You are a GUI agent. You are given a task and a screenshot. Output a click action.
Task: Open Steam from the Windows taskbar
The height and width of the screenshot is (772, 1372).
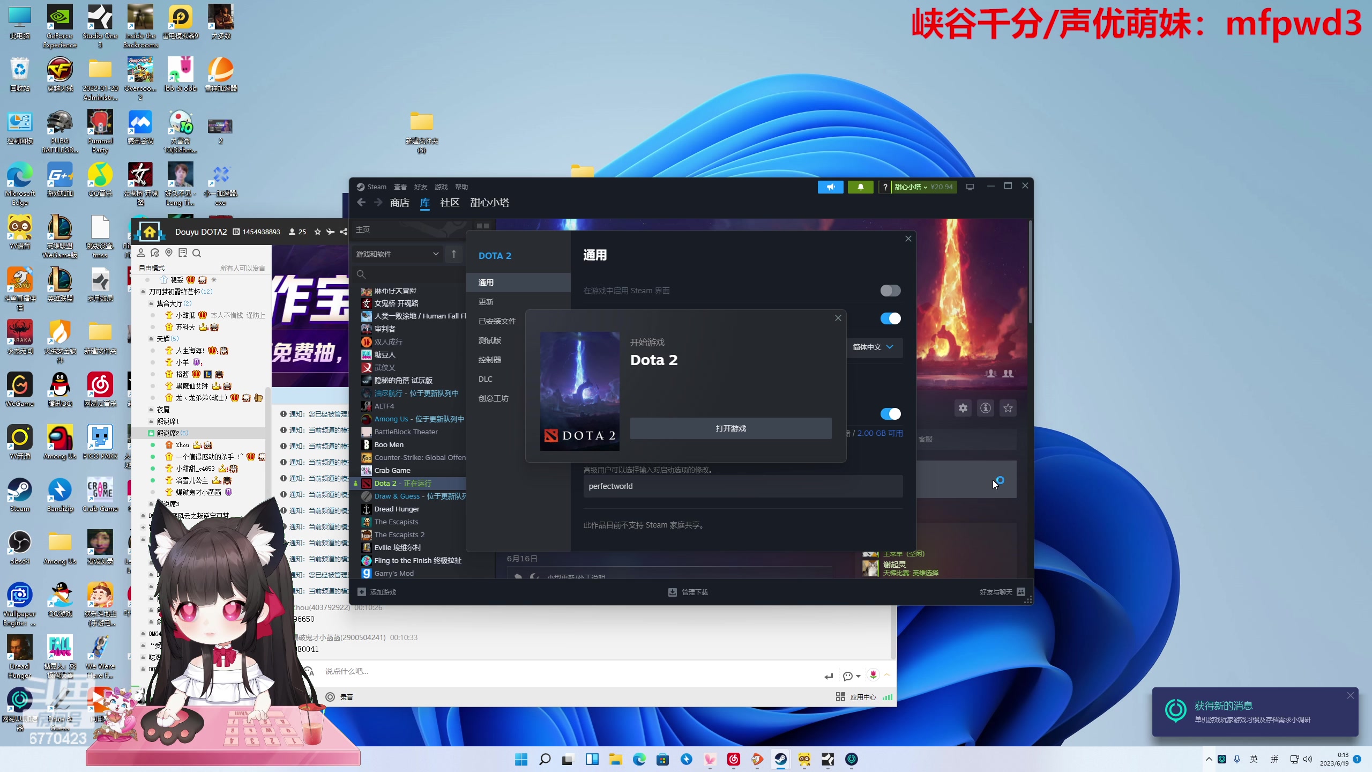pyautogui.click(x=780, y=760)
